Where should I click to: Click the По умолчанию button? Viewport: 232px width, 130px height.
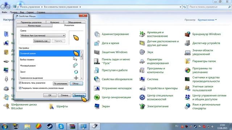tap(61, 83)
